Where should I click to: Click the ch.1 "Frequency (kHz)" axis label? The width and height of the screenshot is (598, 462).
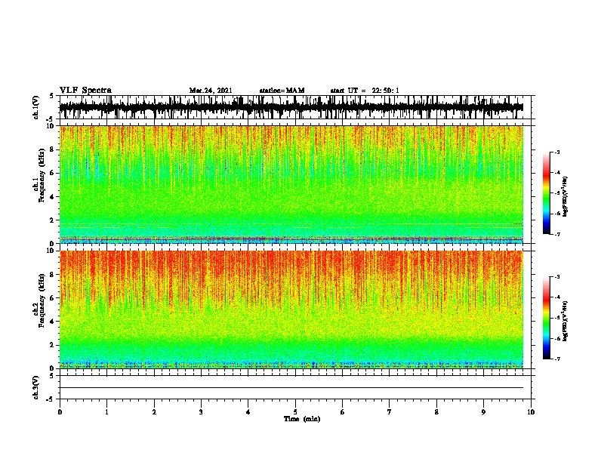pos(42,176)
